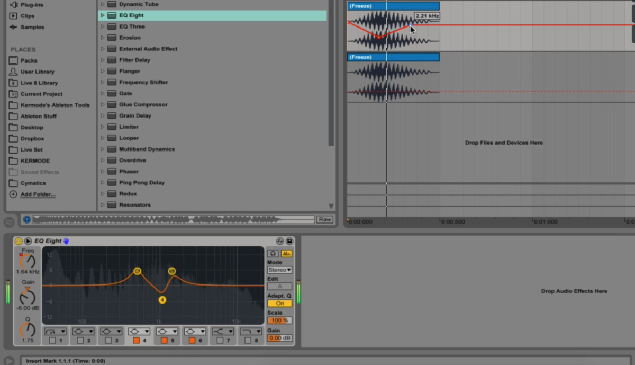Viewport: 635px width, 365px height.
Task: Click the EQ Eight hot-swap preset icon
Action: click(280, 241)
